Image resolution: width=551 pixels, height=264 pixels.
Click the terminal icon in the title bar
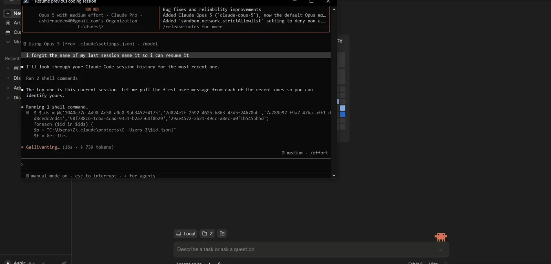[26, 2]
